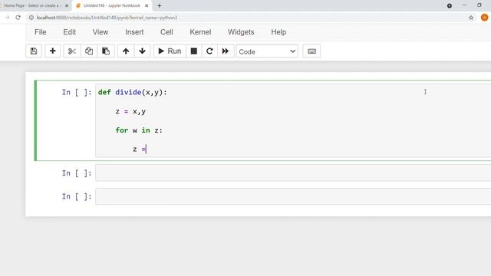
Task: Restart the kernel with the circular arrow
Action: (x=209, y=51)
